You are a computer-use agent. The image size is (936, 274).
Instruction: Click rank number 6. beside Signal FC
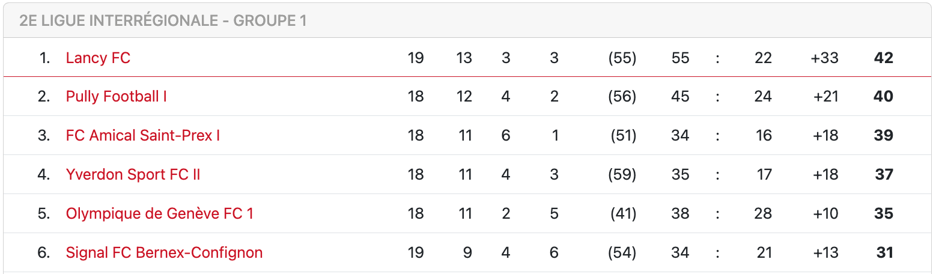(x=44, y=253)
